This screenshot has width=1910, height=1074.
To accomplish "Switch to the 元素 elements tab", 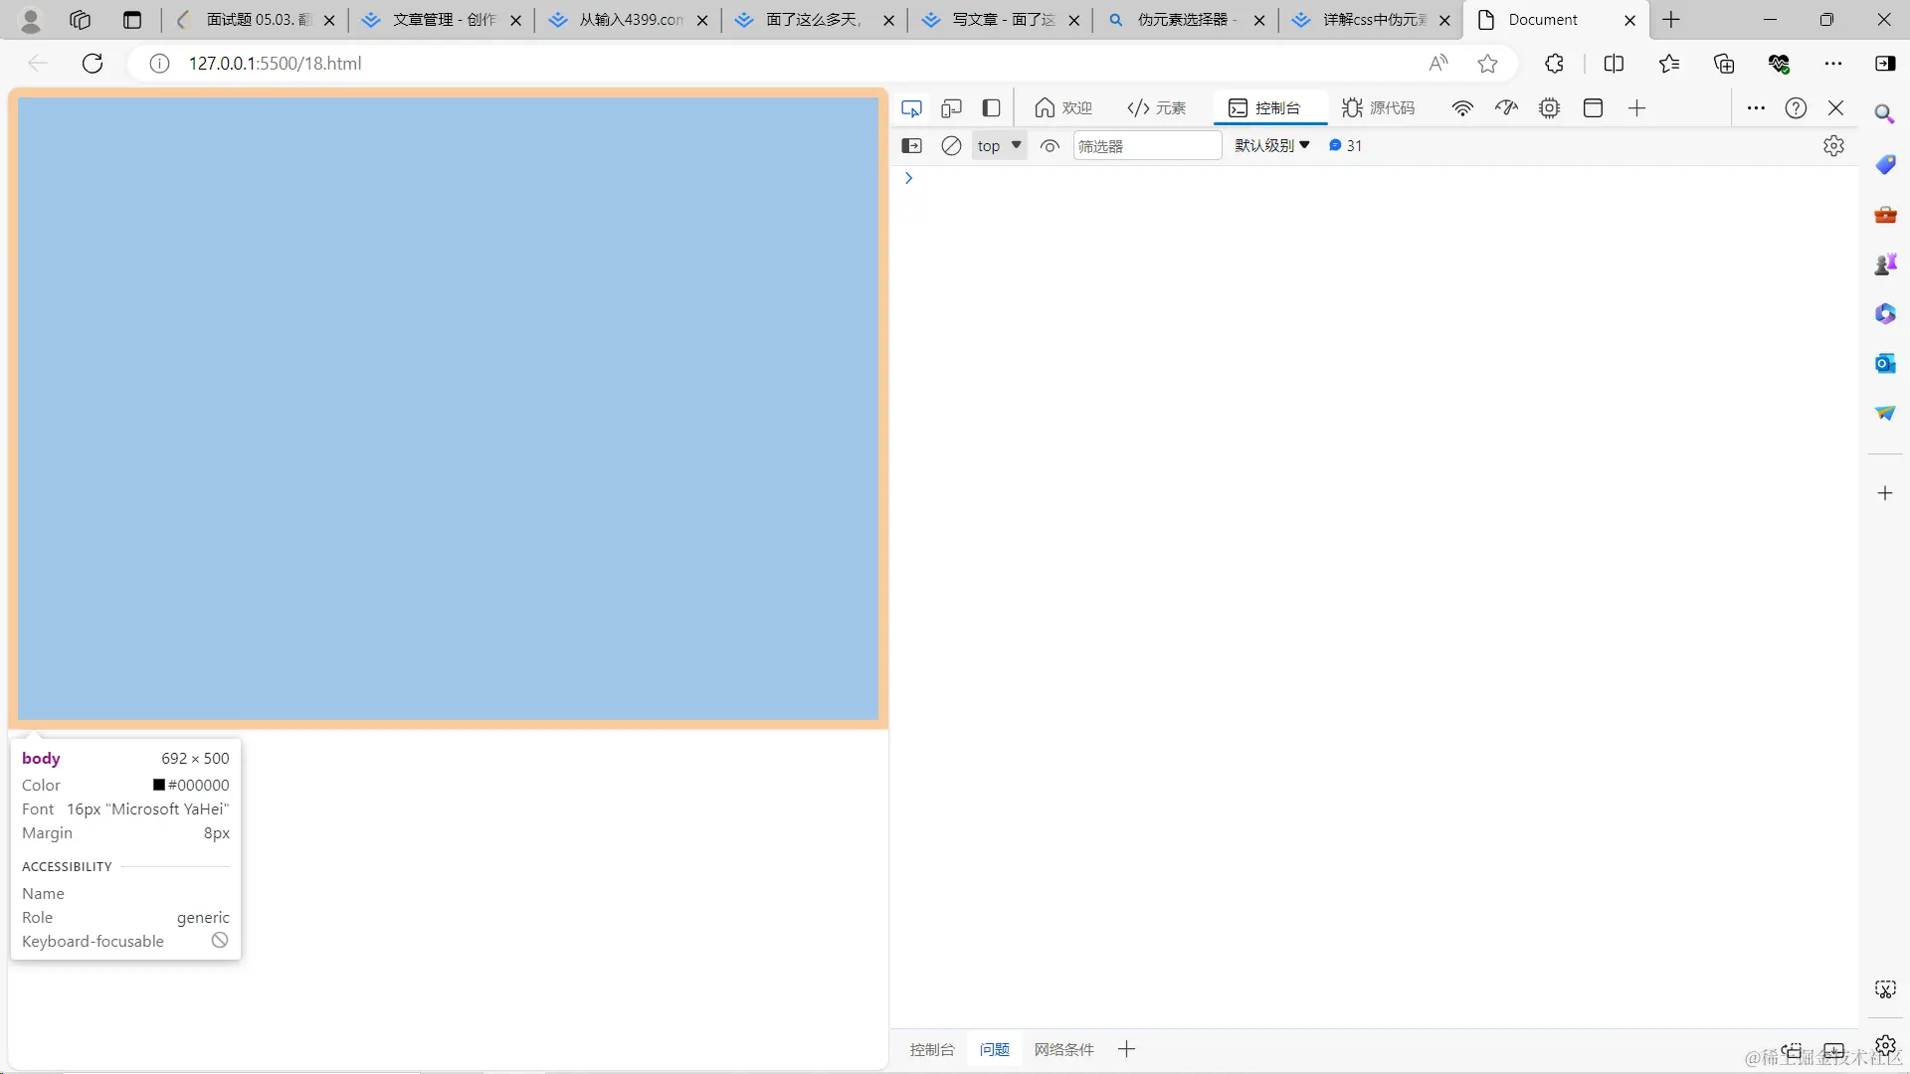I will (x=1157, y=108).
